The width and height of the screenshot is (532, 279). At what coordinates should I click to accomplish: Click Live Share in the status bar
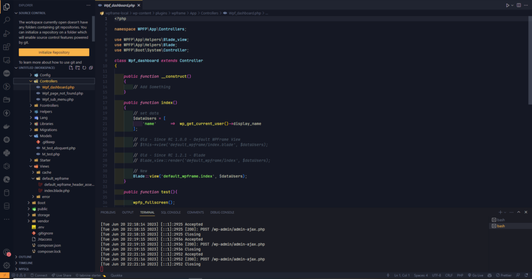[61, 275]
